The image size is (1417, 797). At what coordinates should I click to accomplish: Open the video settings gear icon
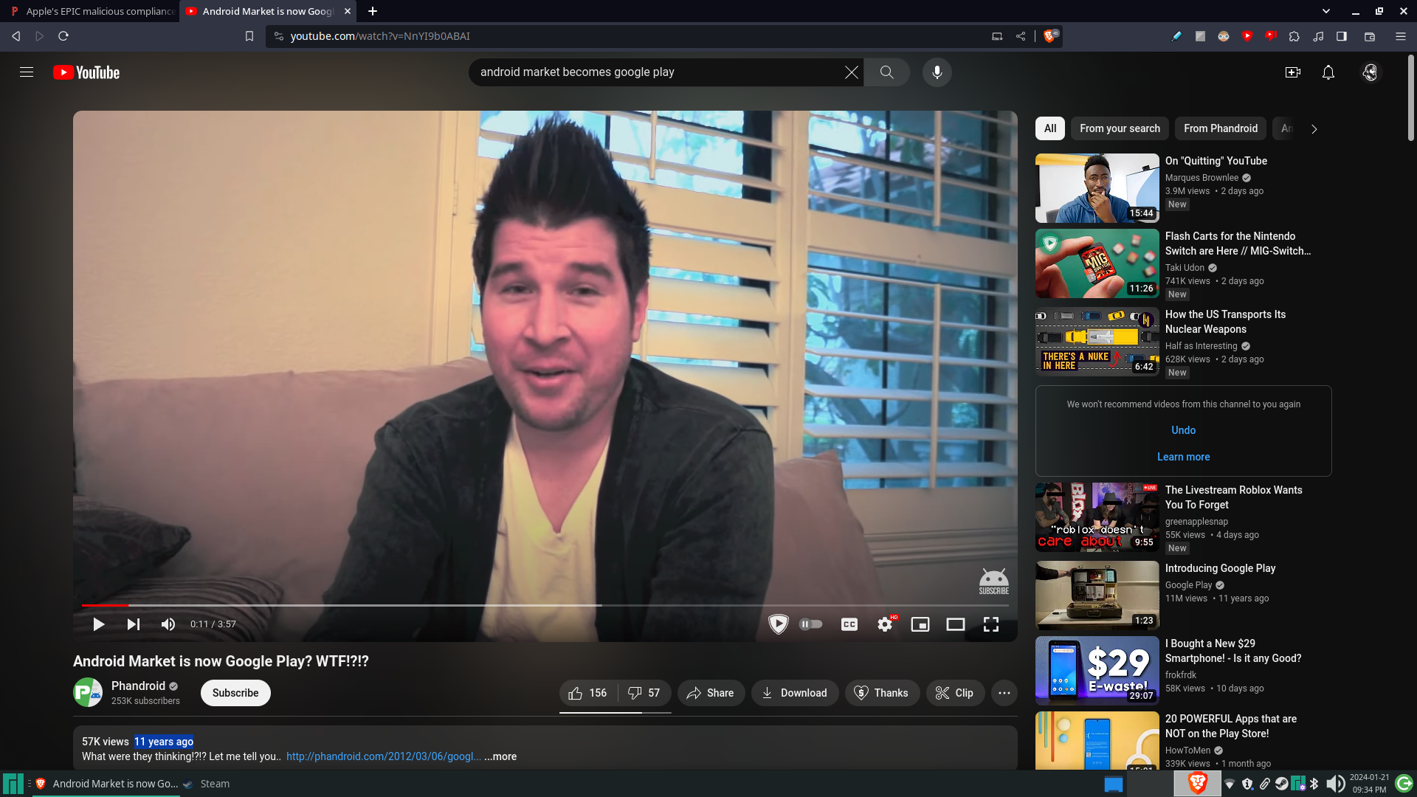pos(884,624)
